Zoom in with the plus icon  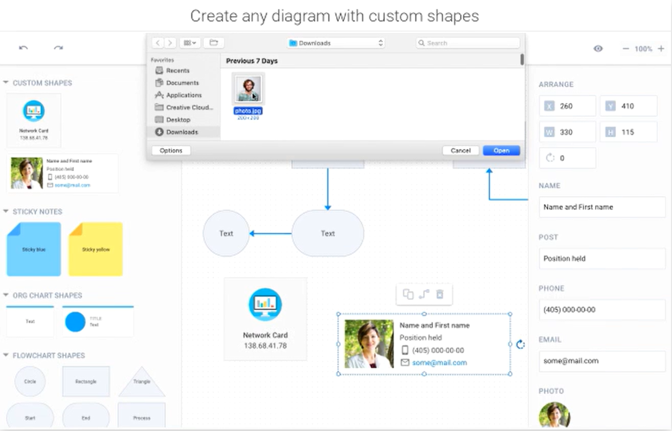click(x=661, y=49)
